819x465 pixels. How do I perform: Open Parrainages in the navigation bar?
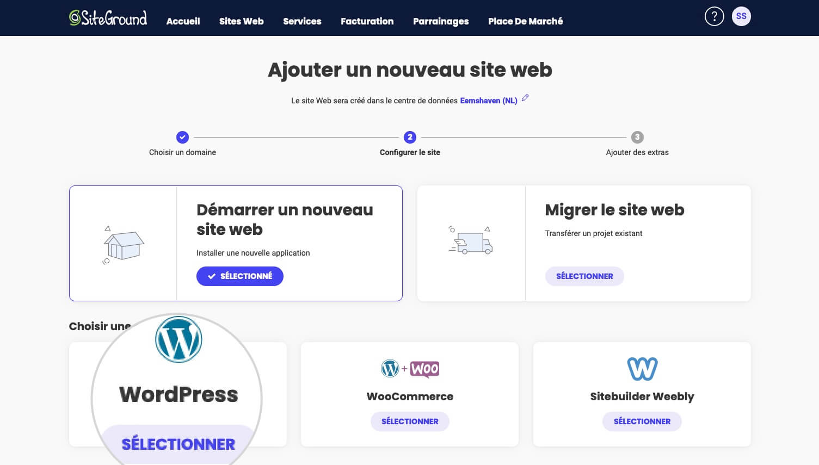pos(441,21)
